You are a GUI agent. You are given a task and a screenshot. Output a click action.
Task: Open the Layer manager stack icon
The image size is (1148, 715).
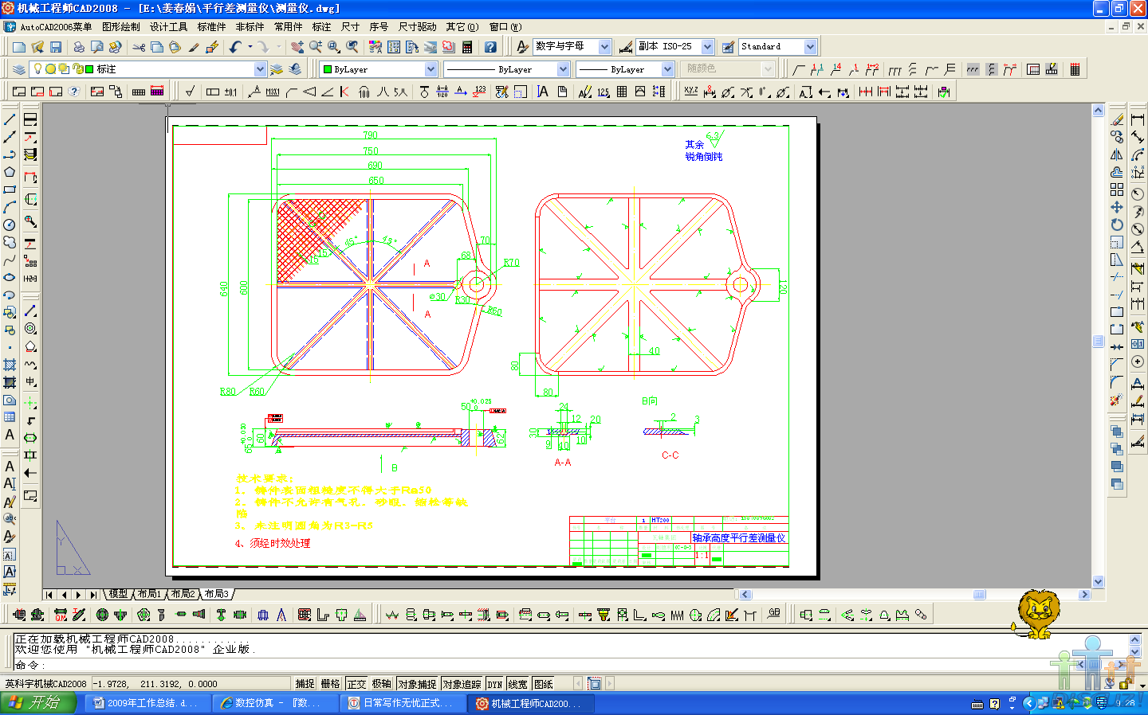pos(19,69)
